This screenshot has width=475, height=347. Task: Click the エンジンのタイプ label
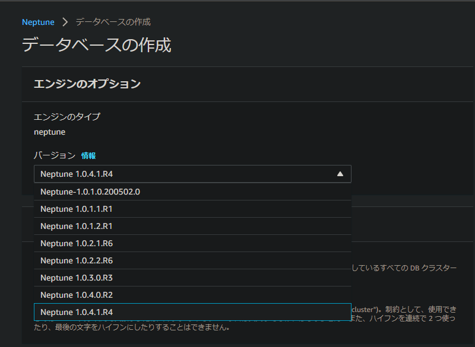[x=67, y=117]
